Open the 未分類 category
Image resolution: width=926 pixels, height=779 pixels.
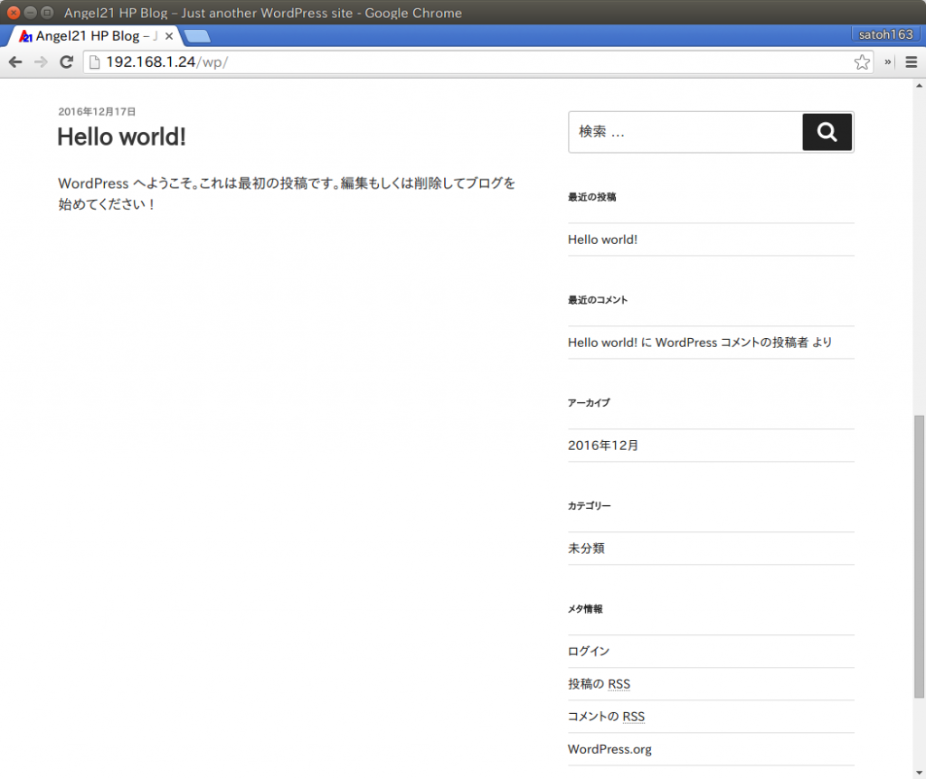pyautogui.click(x=586, y=549)
